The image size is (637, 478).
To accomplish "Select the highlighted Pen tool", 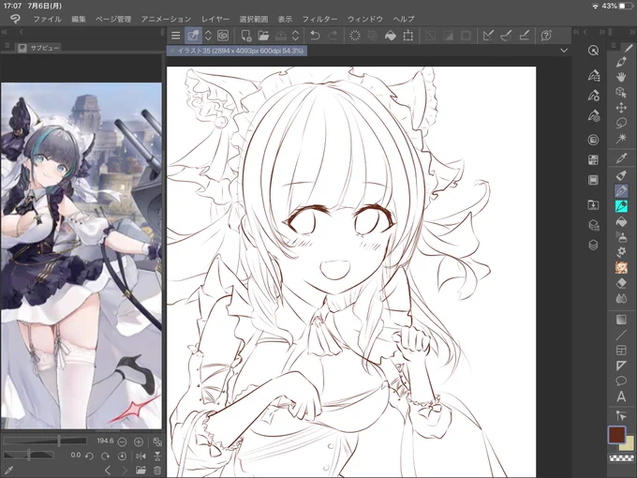I will coord(621,190).
